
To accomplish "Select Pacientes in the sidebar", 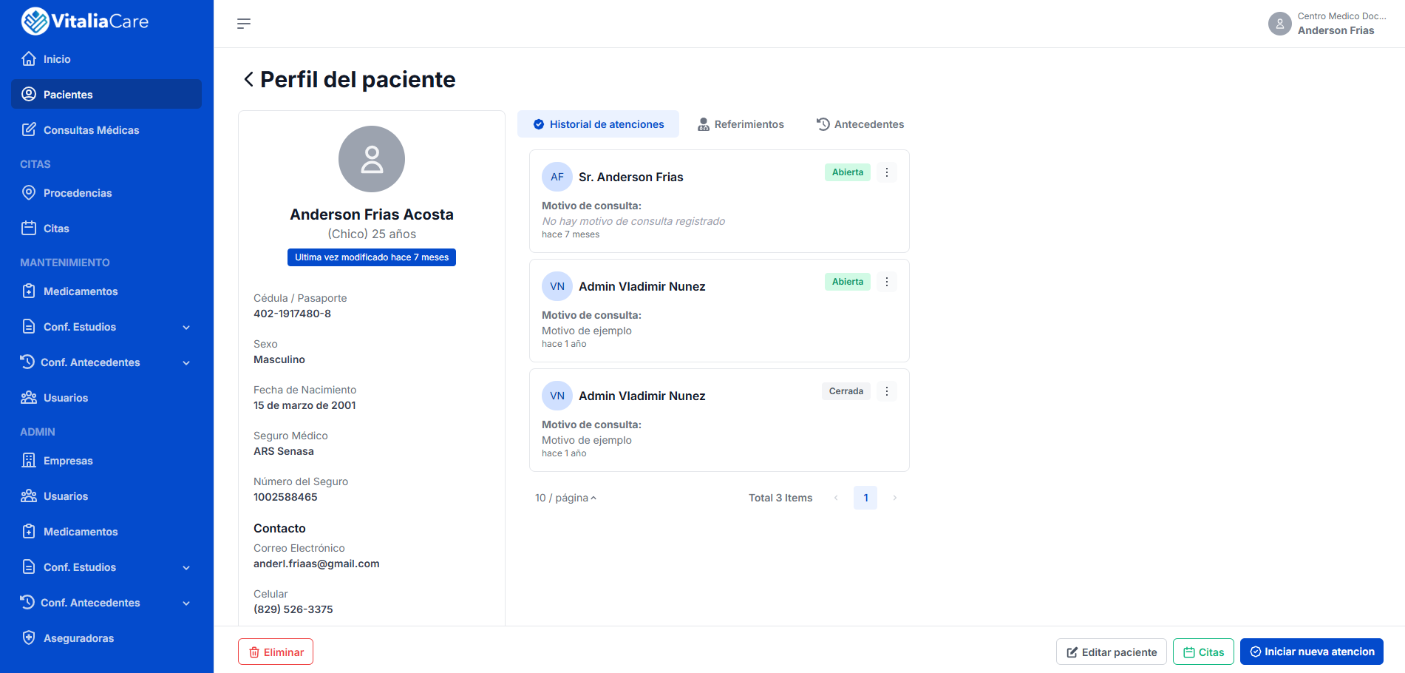I will click(x=106, y=94).
